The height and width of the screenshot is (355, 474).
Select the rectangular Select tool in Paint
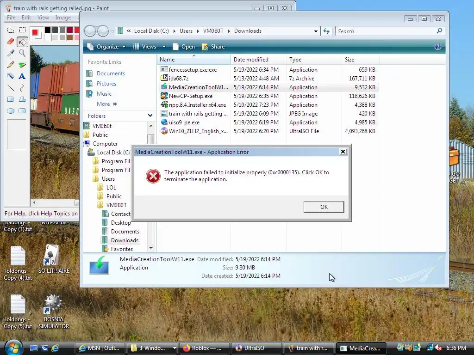[22, 30]
